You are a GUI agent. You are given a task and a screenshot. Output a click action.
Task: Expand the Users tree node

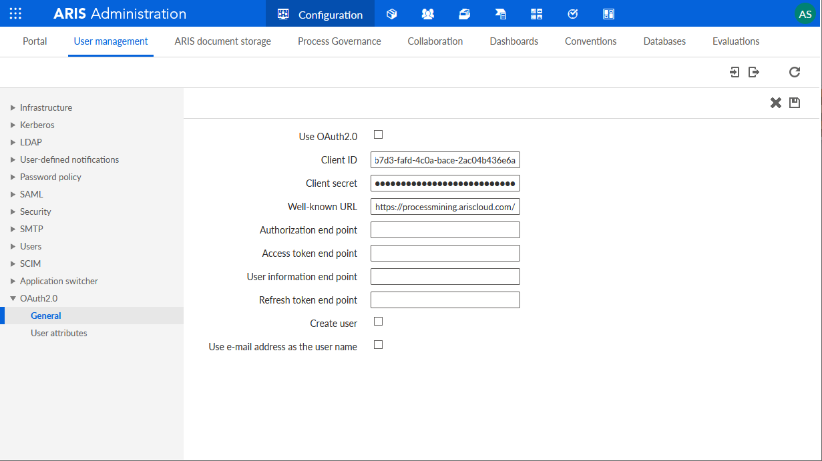point(13,246)
